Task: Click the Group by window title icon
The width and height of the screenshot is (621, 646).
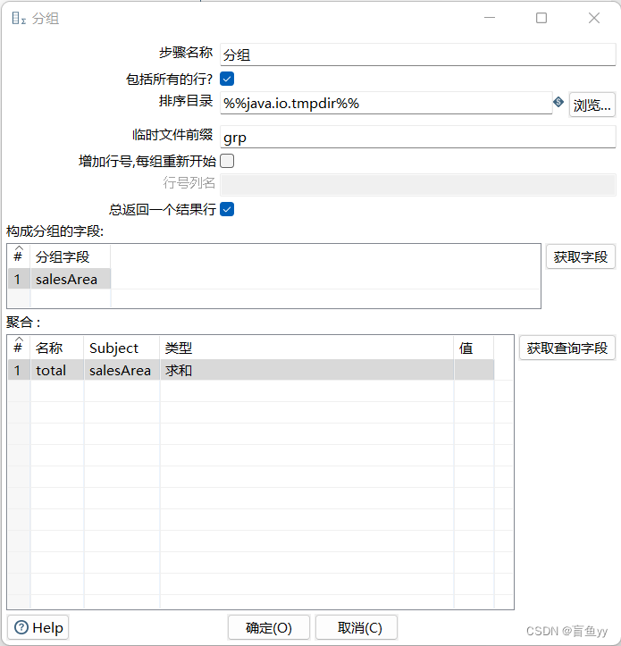Action: click(x=19, y=18)
